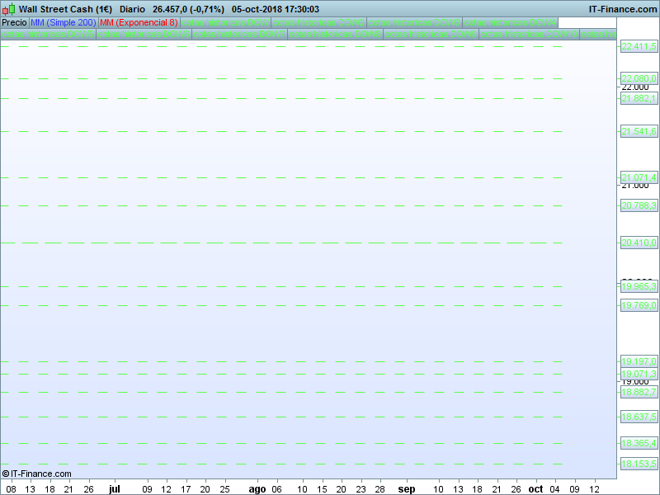
Task: Open the IT-Finance.com link at top right
Action: [623, 9]
